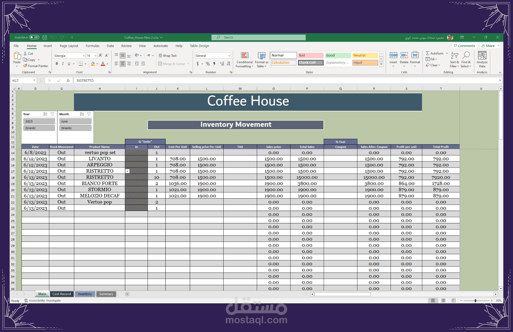Screen dimensions: 513x332
Task: Click the Comments button
Action: (464, 46)
